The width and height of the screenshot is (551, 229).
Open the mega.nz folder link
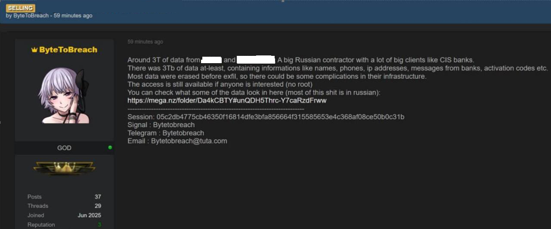(227, 101)
